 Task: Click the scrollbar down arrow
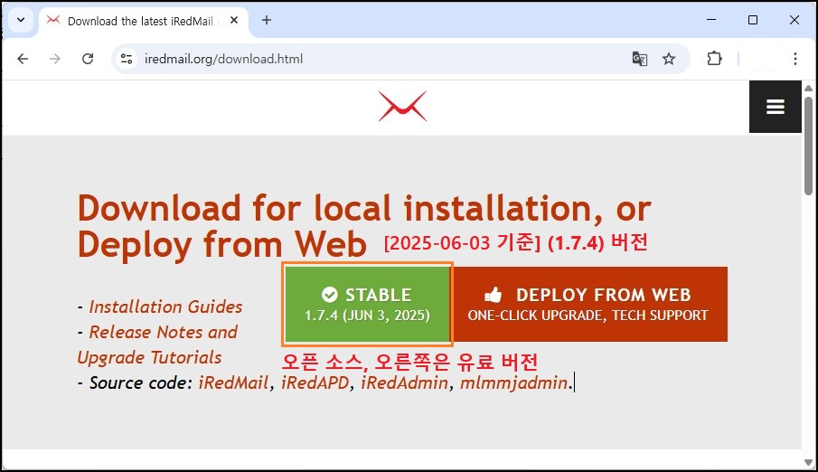808,461
